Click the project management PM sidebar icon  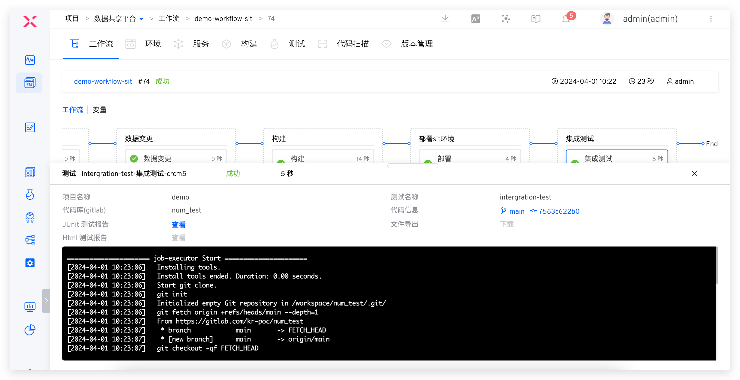pos(29,83)
